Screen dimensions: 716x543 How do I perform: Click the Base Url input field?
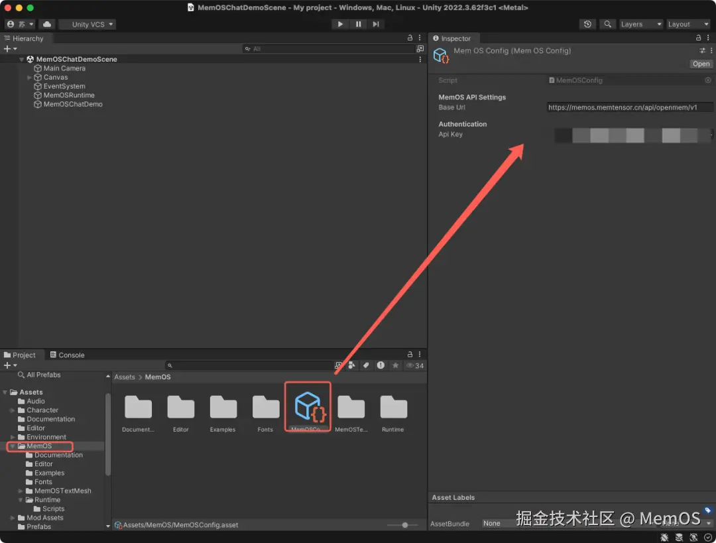[x=630, y=107]
